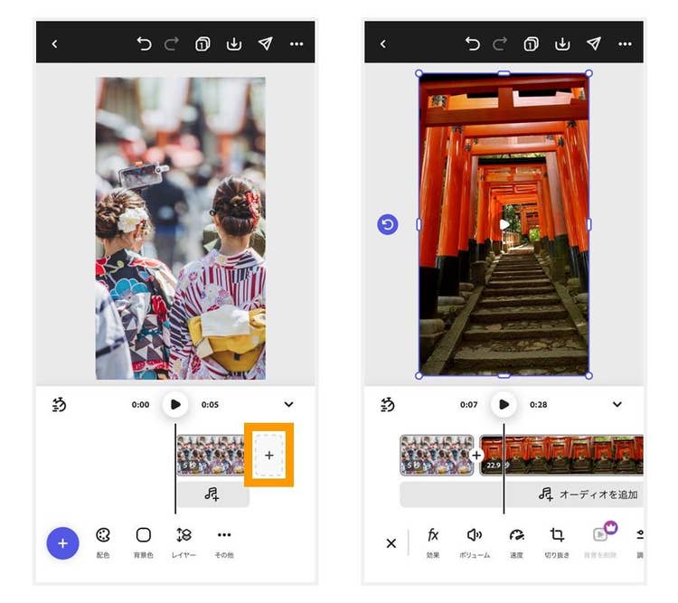Undo last action in left screen
Viewport: 678px width, 603px height.
[x=144, y=43]
